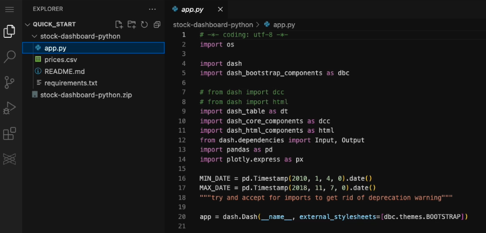Click the New Folder icon in Explorer

(x=132, y=24)
